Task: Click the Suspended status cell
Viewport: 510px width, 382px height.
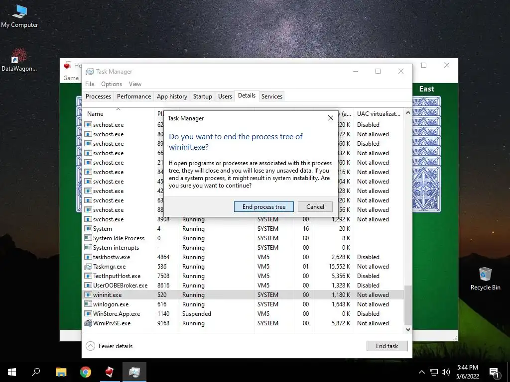Action: 196,314
